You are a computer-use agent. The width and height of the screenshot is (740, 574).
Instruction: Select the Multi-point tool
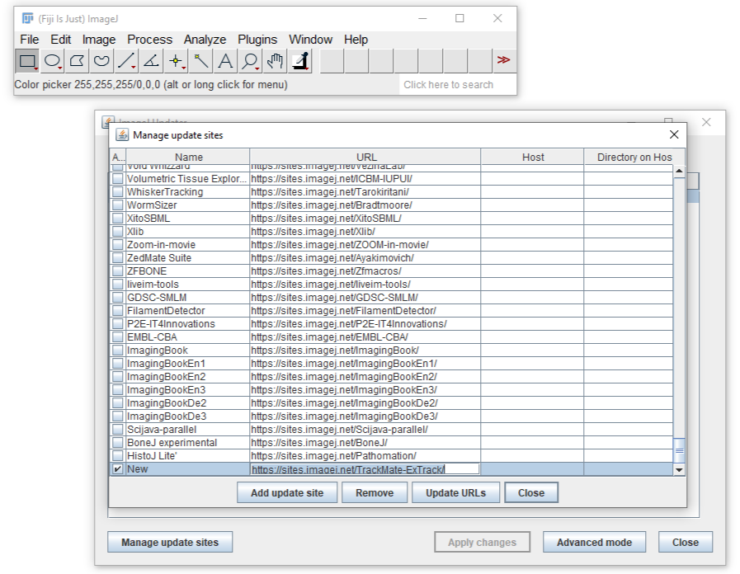point(176,61)
